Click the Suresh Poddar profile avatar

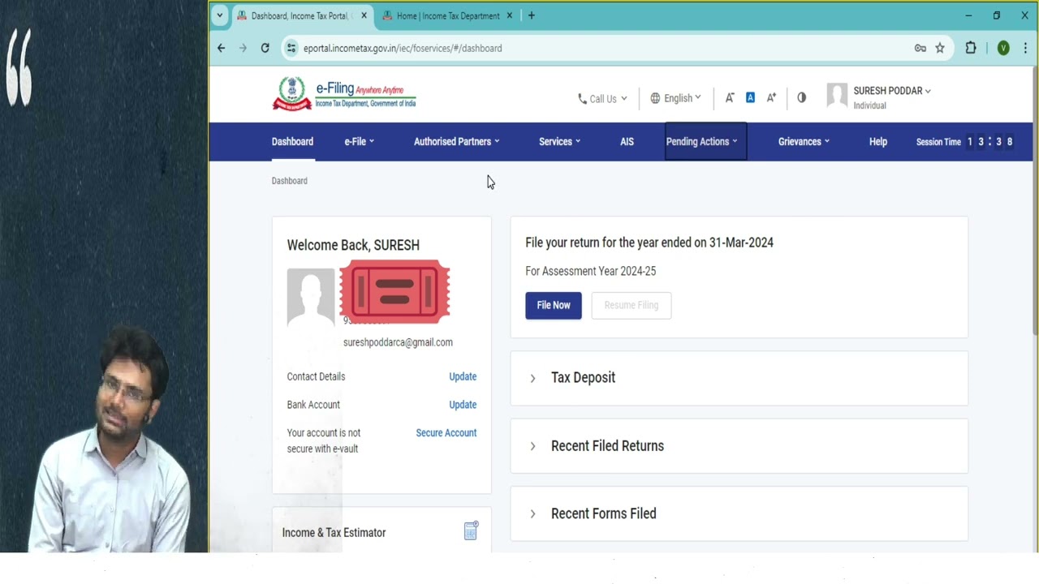pyautogui.click(x=837, y=96)
